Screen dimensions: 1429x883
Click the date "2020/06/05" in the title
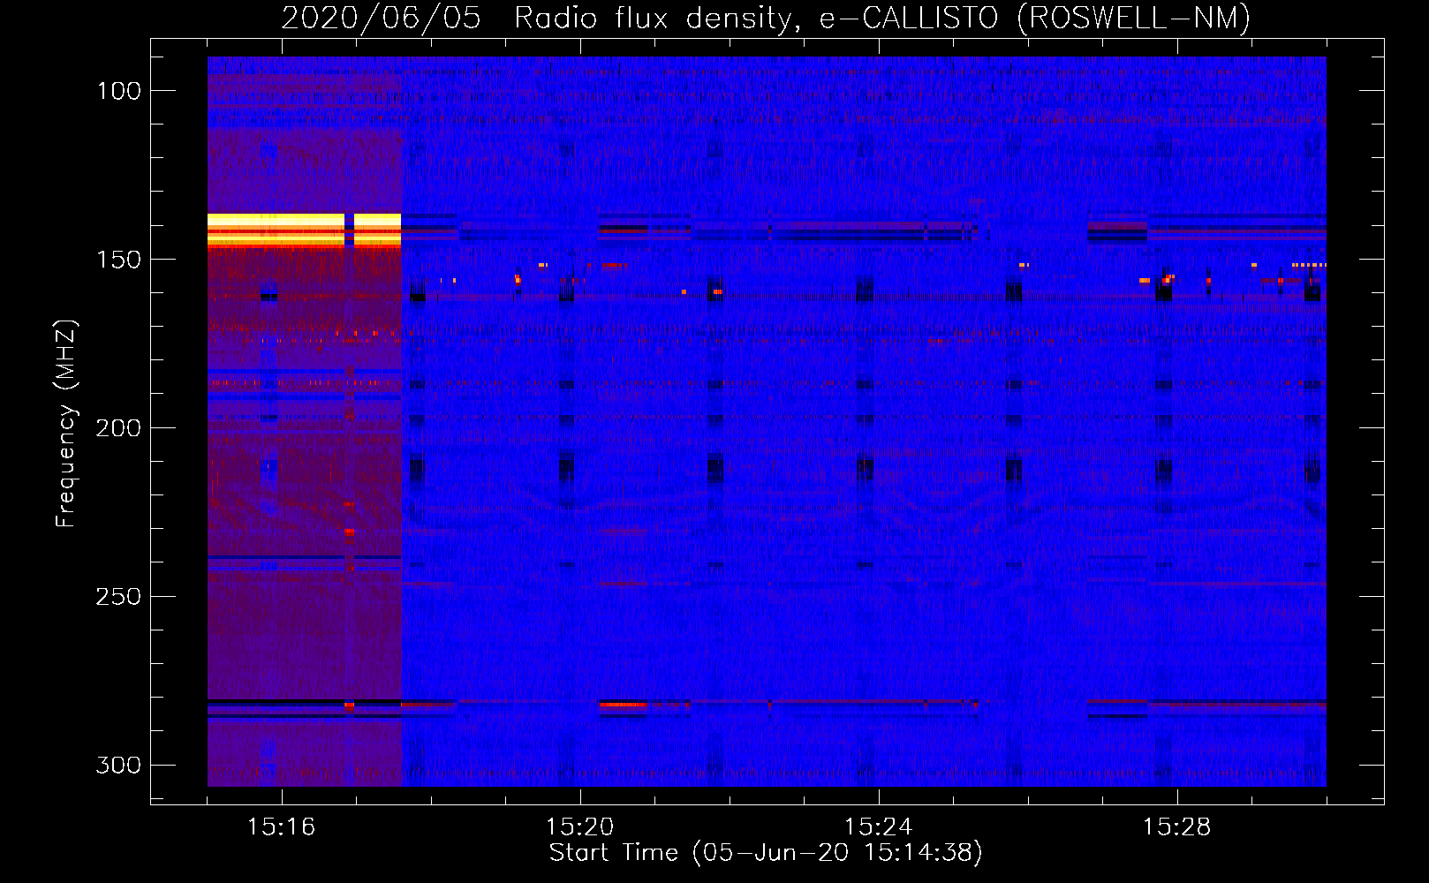tap(382, 19)
